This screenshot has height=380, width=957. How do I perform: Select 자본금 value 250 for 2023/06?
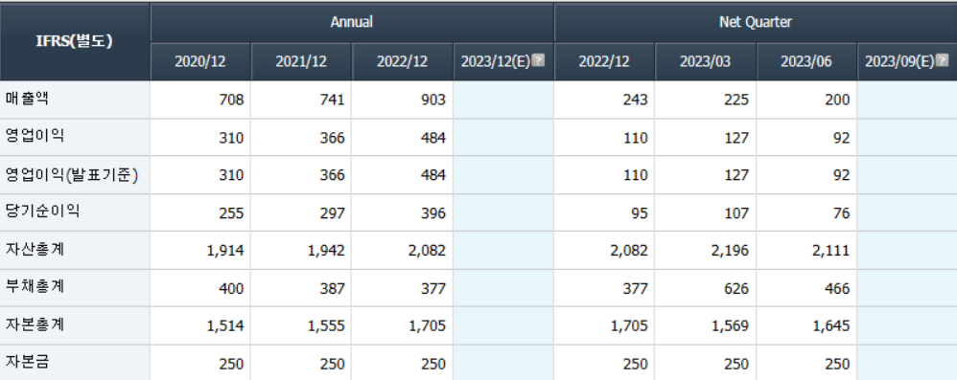[x=837, y=364]
